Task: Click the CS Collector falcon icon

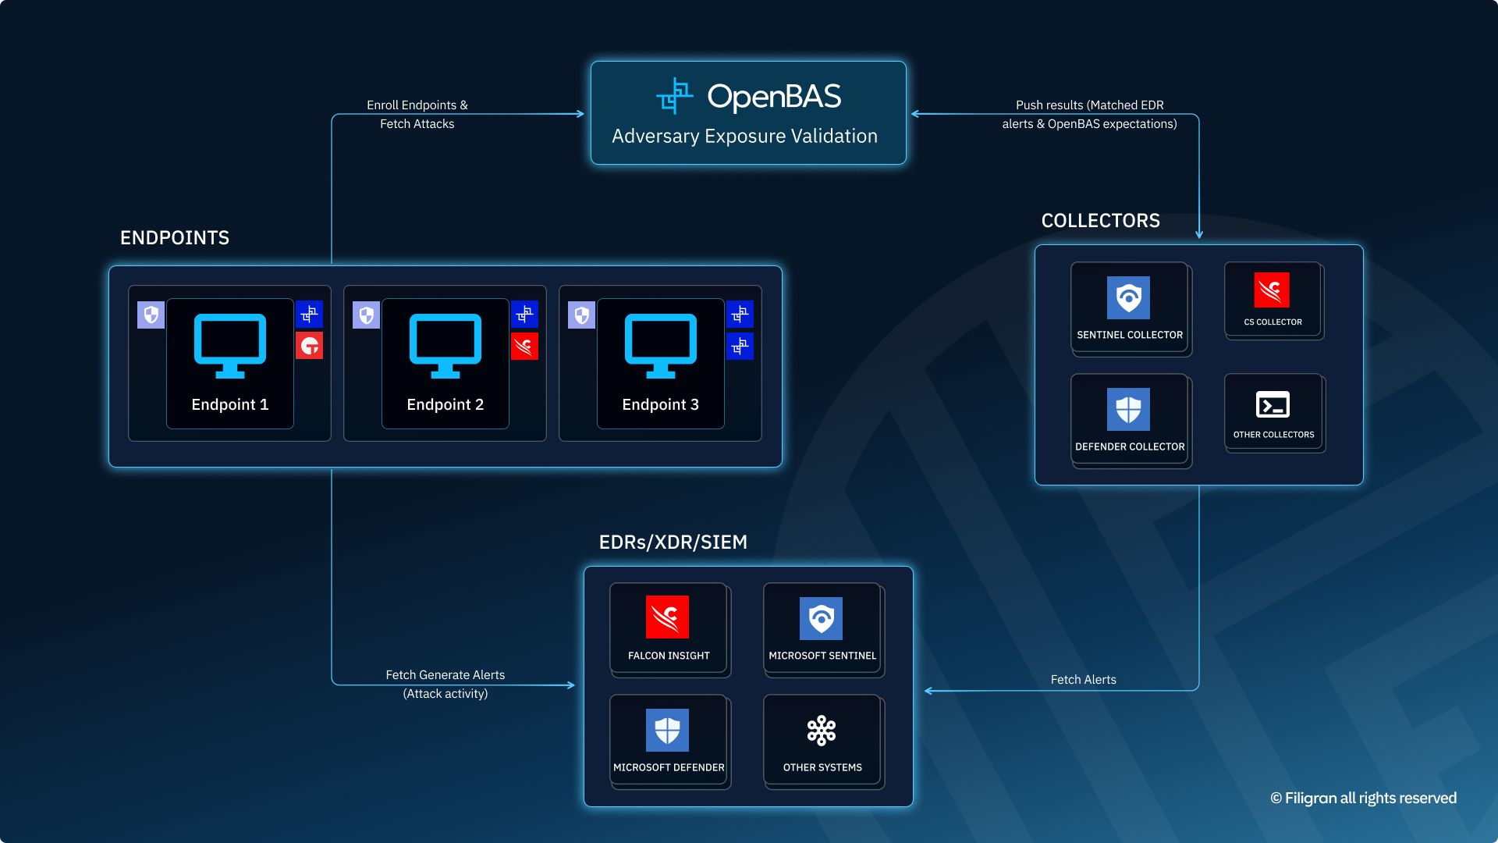Action: click(x=1272, y=290)
